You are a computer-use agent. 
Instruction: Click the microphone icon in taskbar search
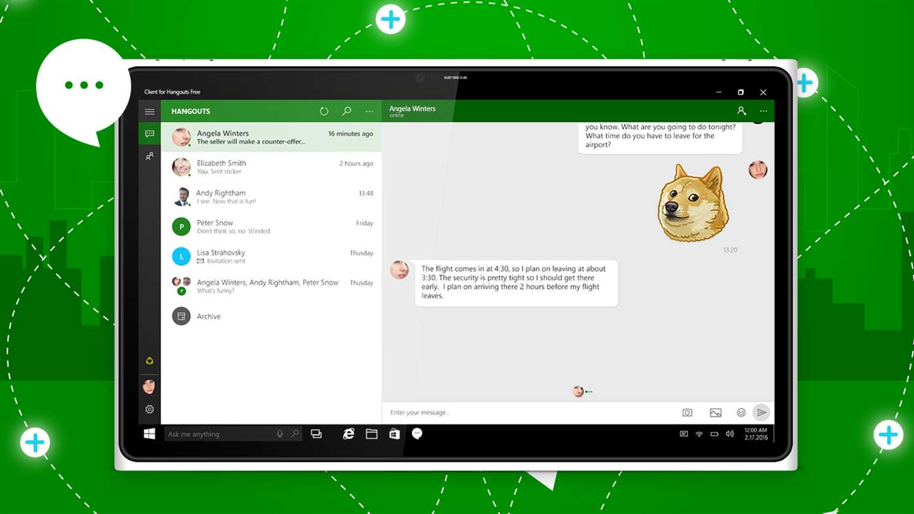pyautogui.click(x=280, y=434)
